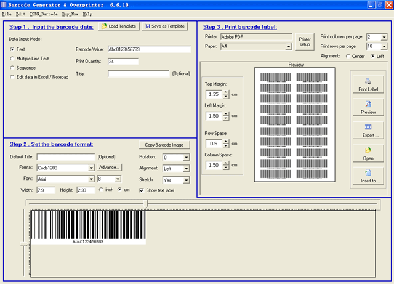Click the Left Margin value field
This screenshot has width=394, height=284.
pyautogui.click(x=214, y=116)
